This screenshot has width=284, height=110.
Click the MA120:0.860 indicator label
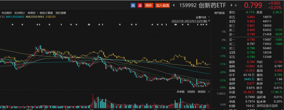[x=15, y=17]
